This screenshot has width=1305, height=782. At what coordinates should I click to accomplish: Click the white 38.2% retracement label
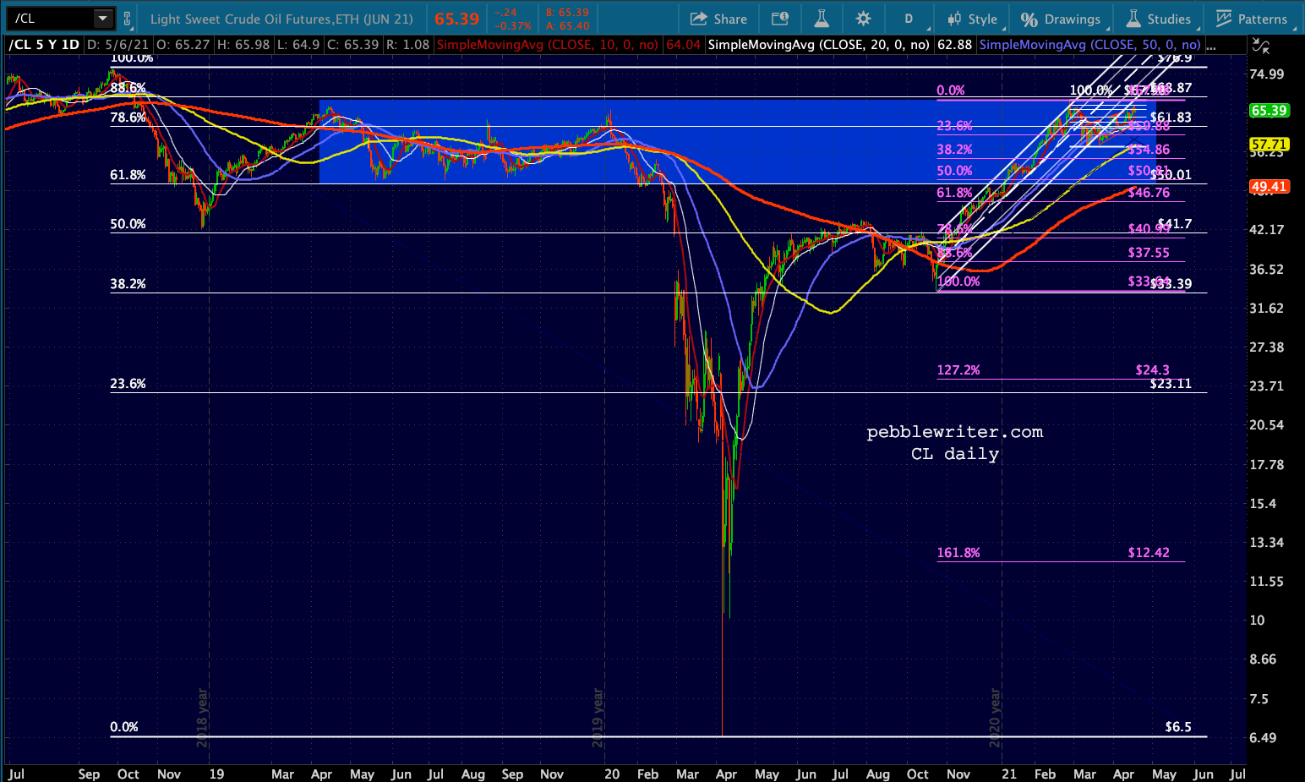[128, 284]
